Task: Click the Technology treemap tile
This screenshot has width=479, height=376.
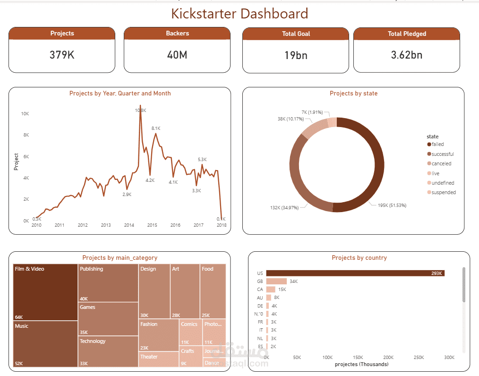Action: (108, 351)
